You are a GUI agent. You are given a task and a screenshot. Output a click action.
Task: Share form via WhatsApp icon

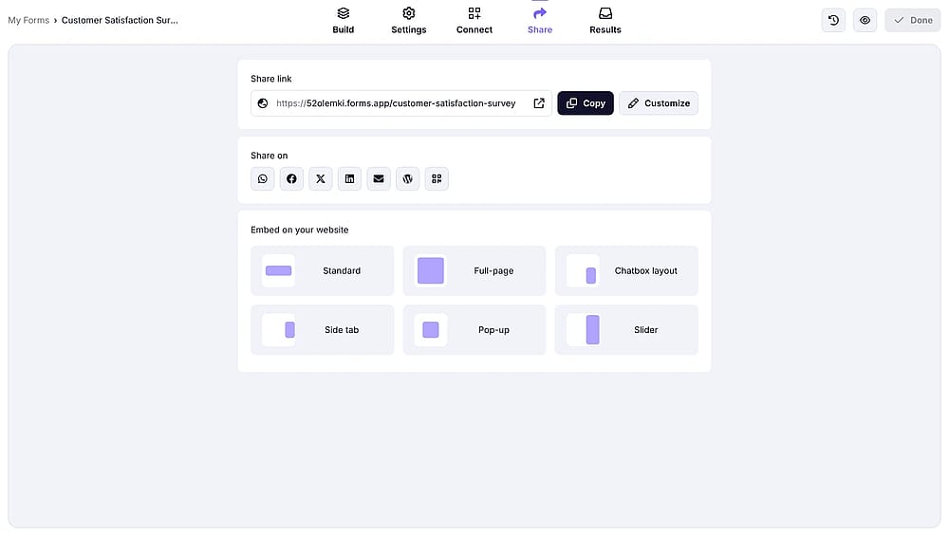pyautogui.click(x=263, y=179)
